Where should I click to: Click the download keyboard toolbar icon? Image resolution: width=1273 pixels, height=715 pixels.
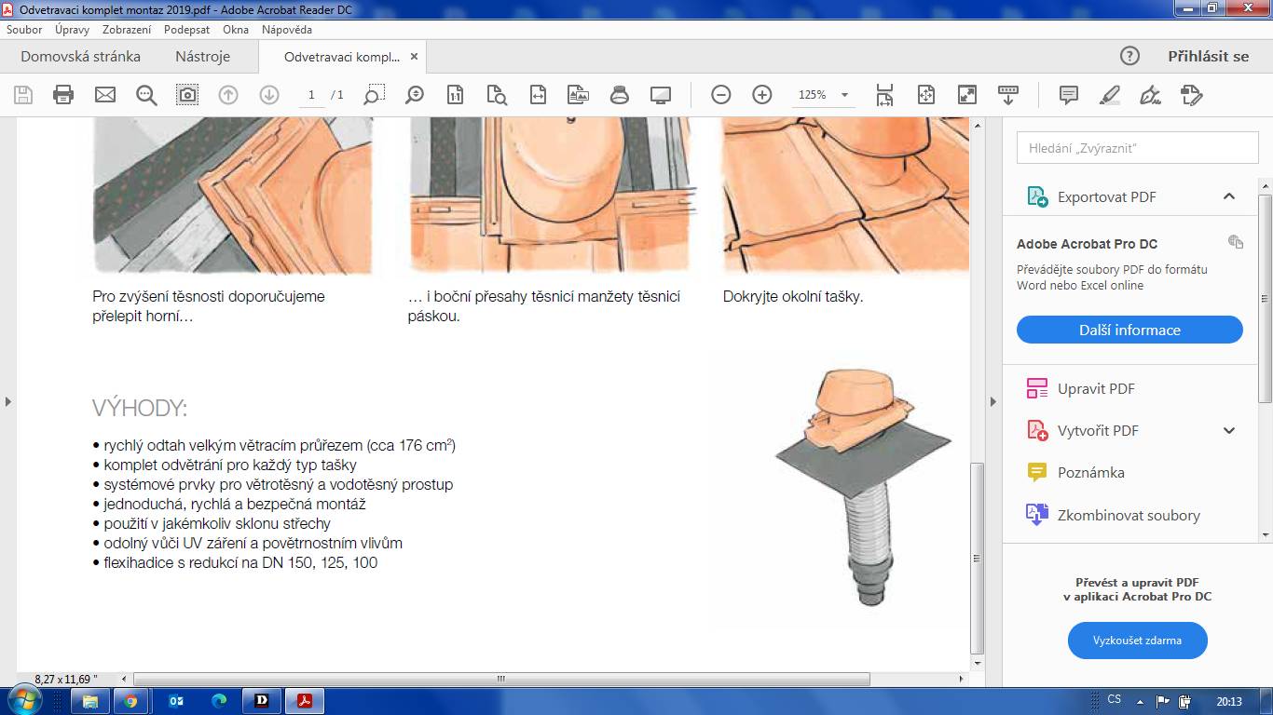point(1007,95)
